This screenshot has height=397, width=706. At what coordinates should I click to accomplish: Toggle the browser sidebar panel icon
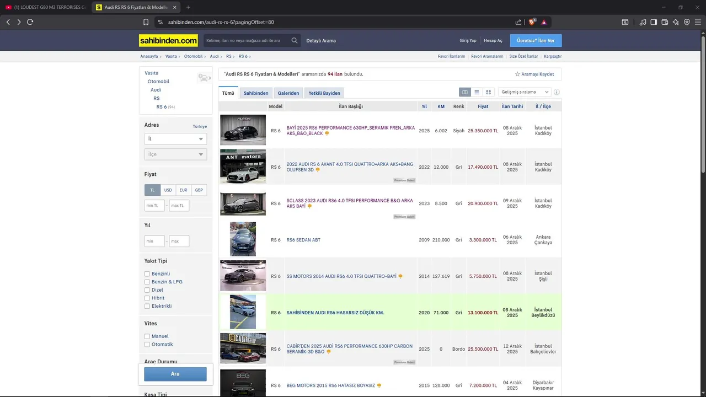pyautogui.click(x=654, y=22)
